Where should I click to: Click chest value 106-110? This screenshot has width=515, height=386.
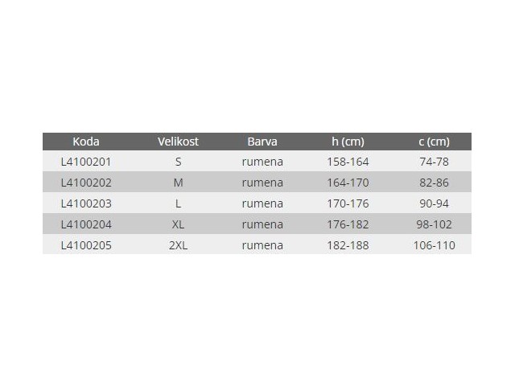pyautogui.click(x=434, y=245)
